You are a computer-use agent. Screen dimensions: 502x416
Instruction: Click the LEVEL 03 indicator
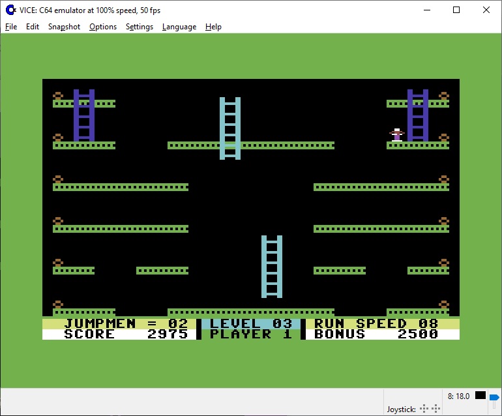point(251,323)
